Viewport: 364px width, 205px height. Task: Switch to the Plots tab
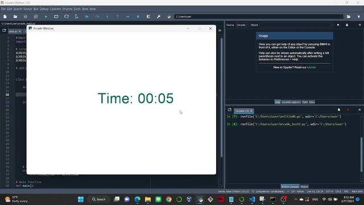pyautogui.click(x=305, y=102)
